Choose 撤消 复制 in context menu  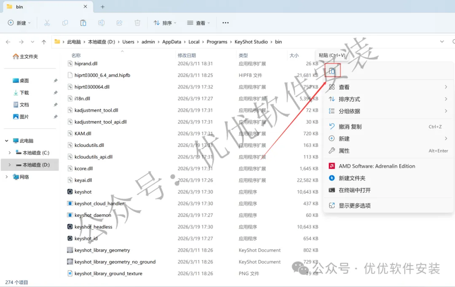[388, 127]
